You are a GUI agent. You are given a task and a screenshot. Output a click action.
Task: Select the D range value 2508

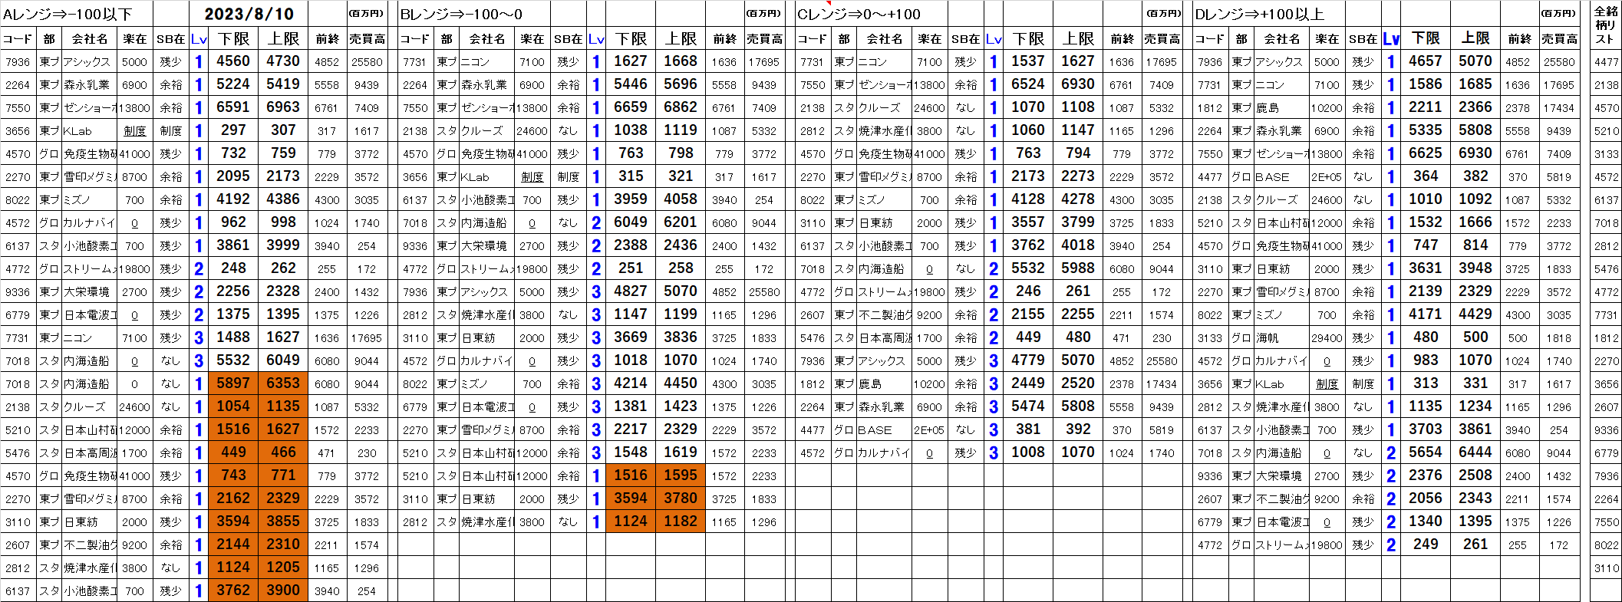[1475, 475]
